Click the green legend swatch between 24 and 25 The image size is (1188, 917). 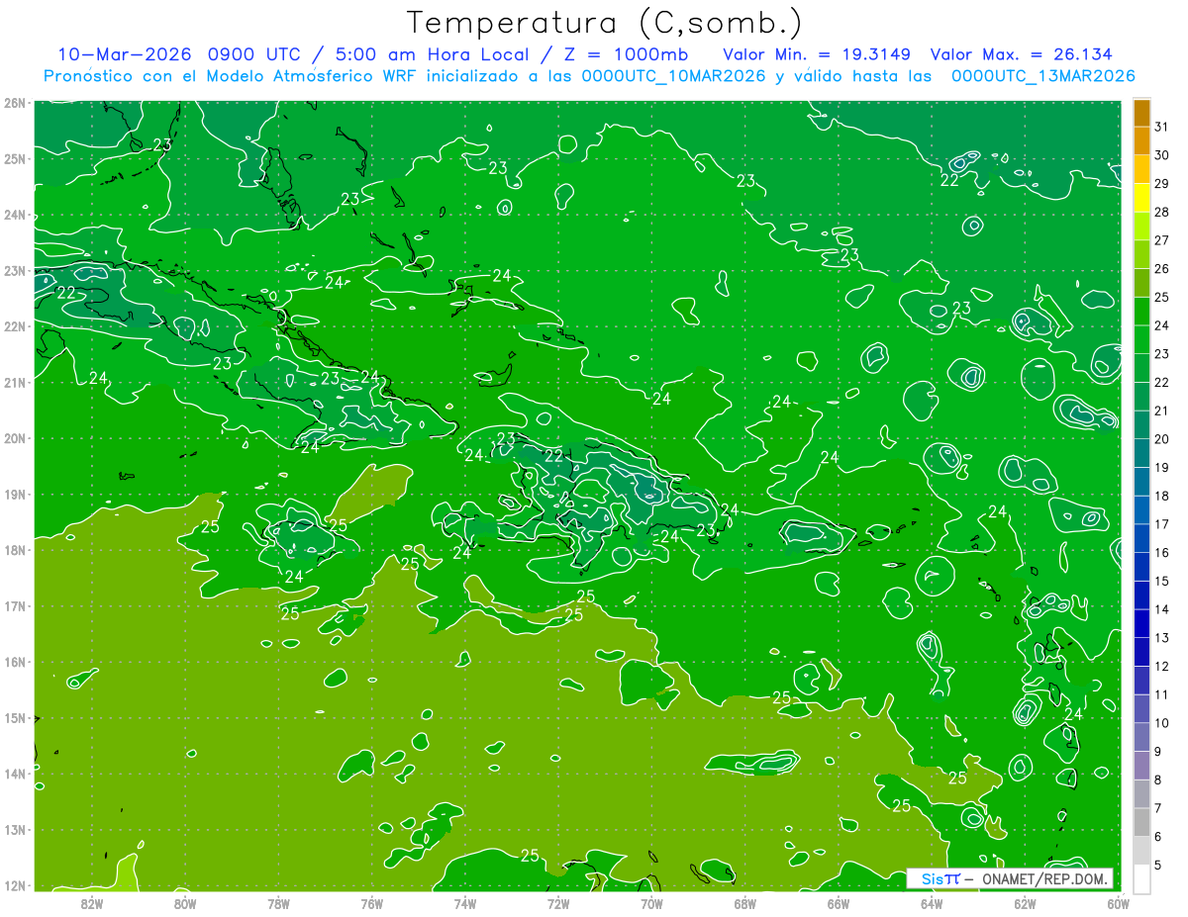[1141, 312]
